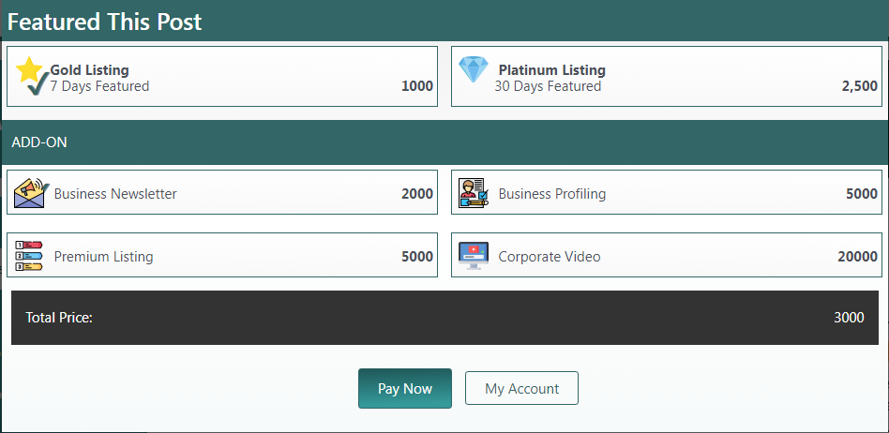Image resolution: width=889 pixels, height=433 pixels.
Task: Click the Featured This Post heading
Action: point(105,22)
